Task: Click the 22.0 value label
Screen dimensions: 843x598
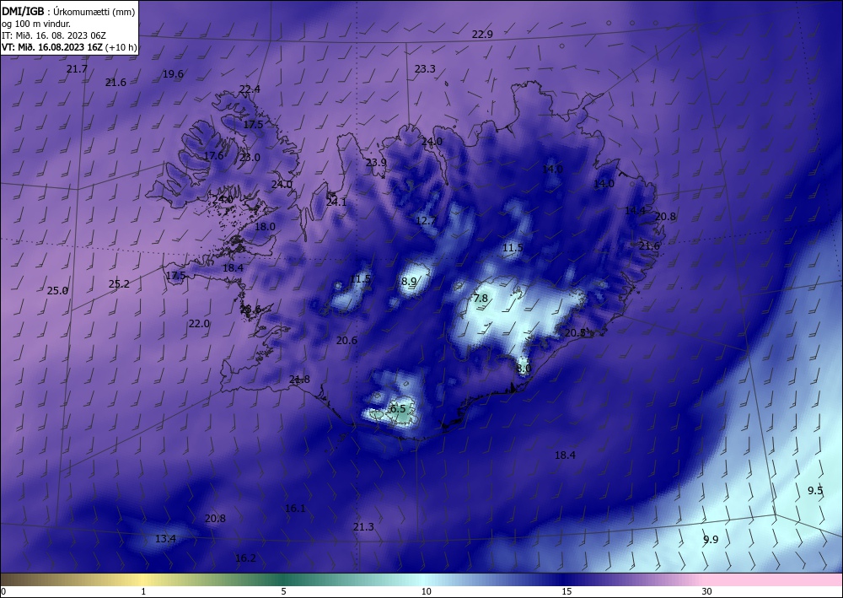Action: coord(199,324)
